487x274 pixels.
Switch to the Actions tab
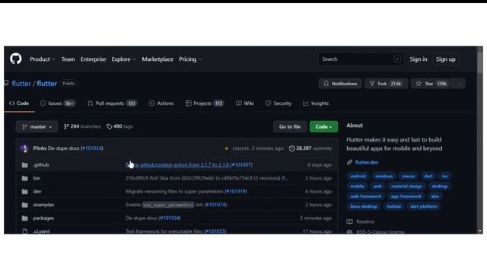pos(161,104)
